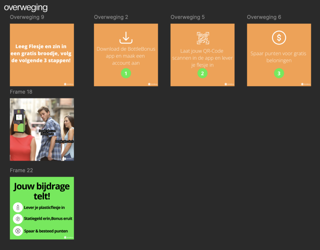
Task: Click the download arrow icon in Overweging 2
Action: 126,38
